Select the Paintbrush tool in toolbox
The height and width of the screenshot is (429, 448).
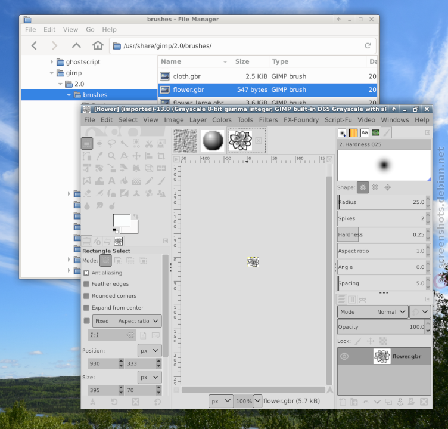click(161, 181)
